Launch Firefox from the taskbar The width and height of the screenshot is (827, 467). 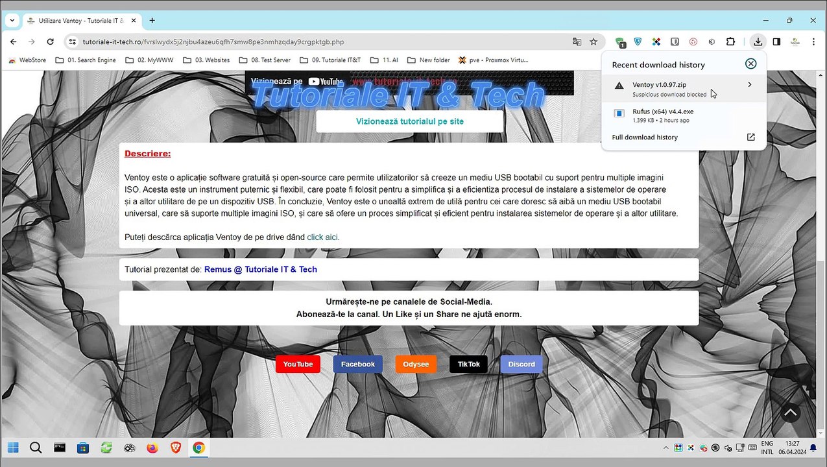click(152, 448)
